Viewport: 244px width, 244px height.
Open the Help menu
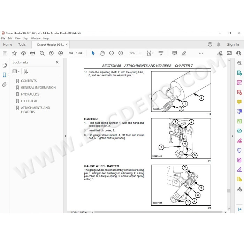pos(46,38)
